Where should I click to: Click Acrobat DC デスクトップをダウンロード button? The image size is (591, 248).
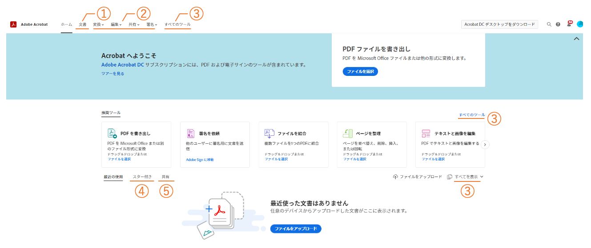coord(500,24)
